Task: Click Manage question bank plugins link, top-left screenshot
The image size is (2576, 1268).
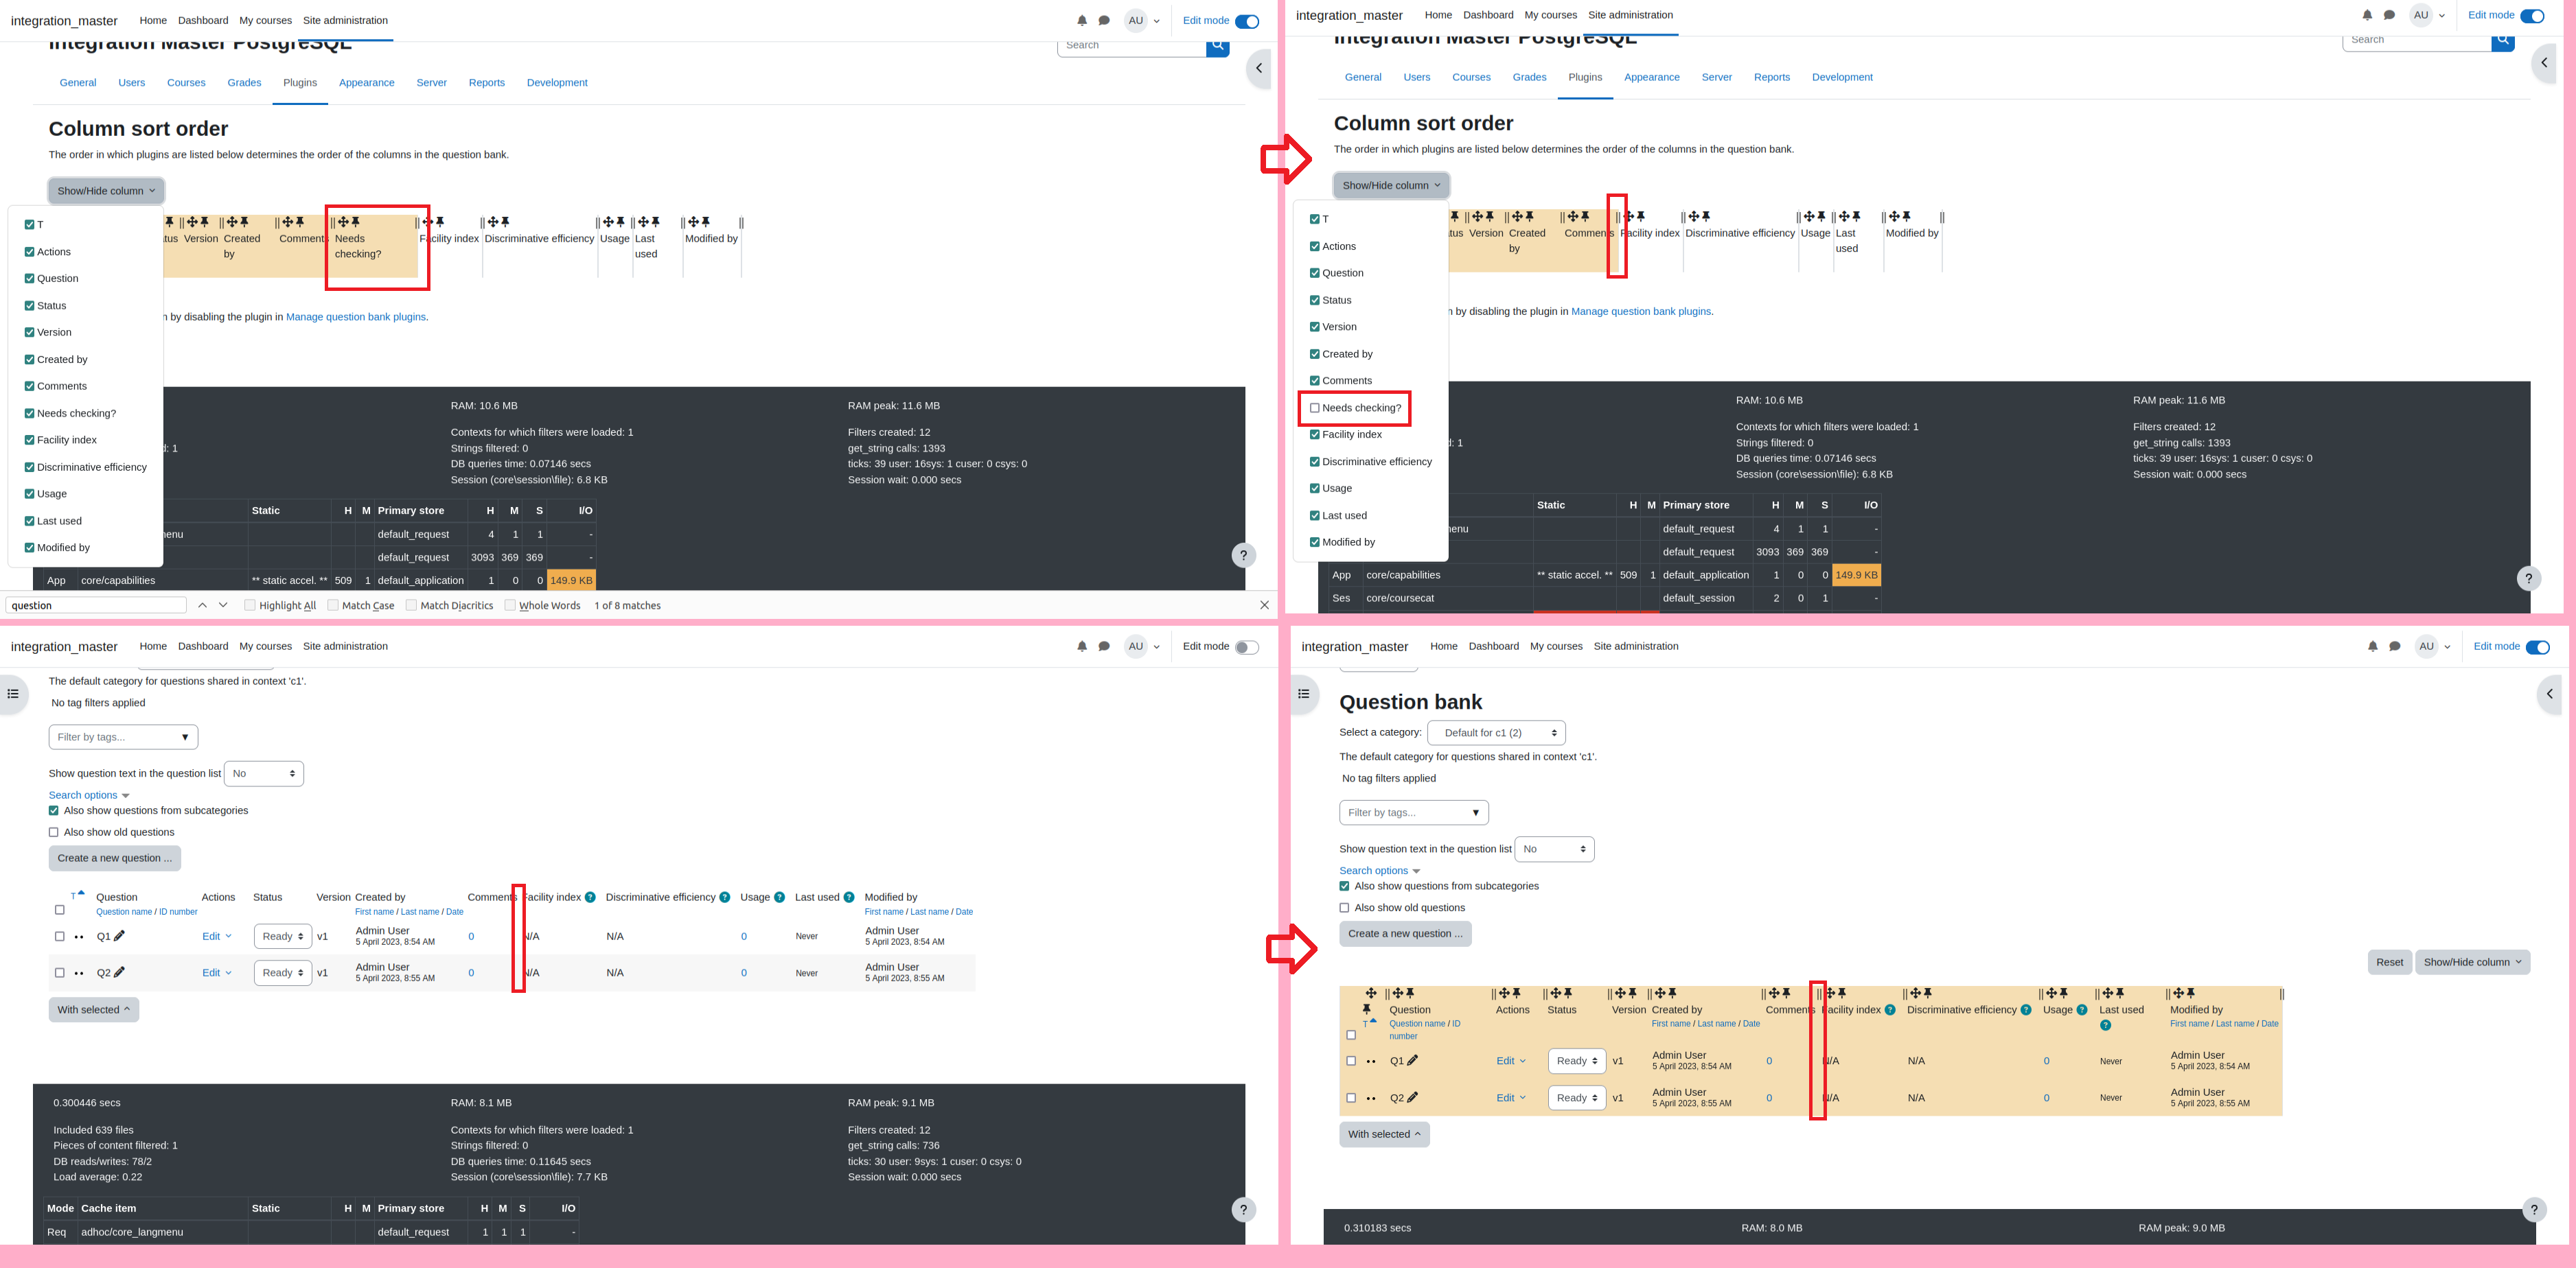Action: coord(356,317)
